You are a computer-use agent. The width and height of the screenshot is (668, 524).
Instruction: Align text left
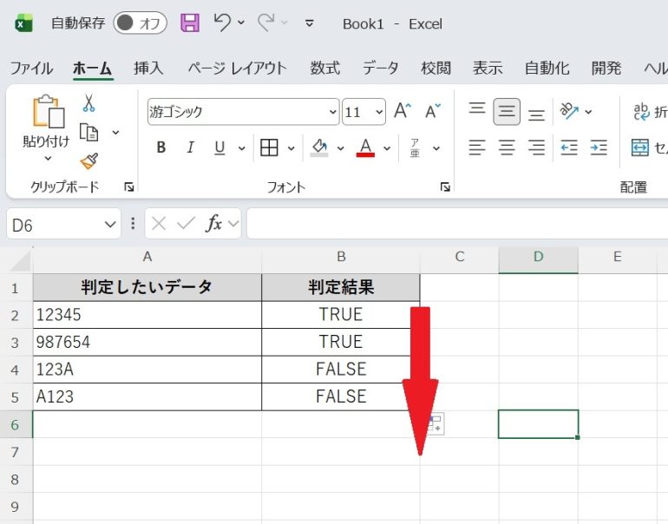click(x=477, y=147)
